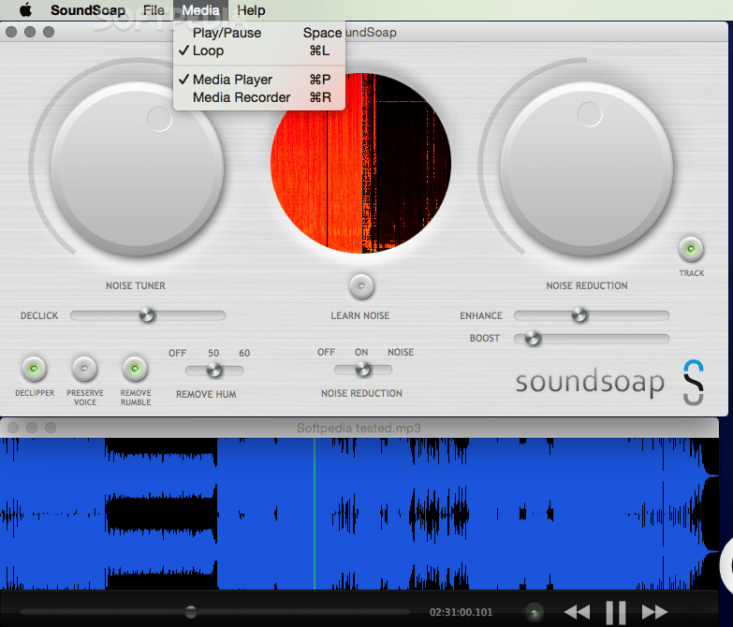Click the large Noise Tuner knob
Image resolution: width=733 pixels, height=627 pixels.
pyautogui.click(x=138, y=168)
